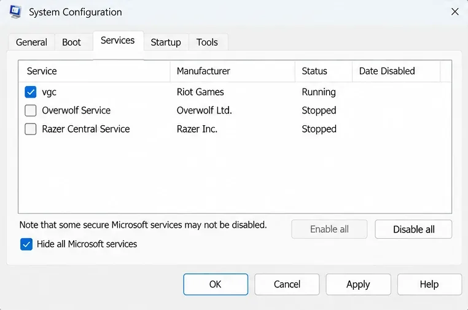
Task: Click Stopped status of Razer Central Service
Action: [319, 129]
